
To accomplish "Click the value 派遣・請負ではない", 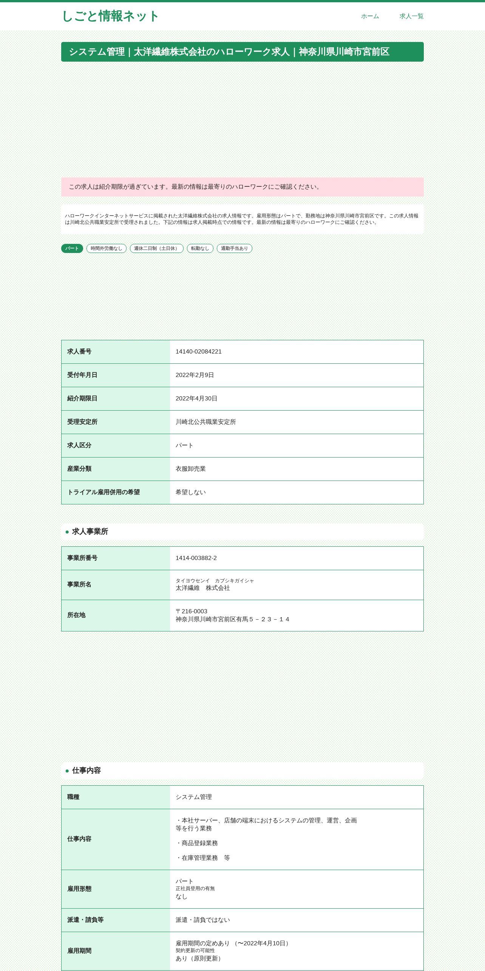I will point(203,920).
